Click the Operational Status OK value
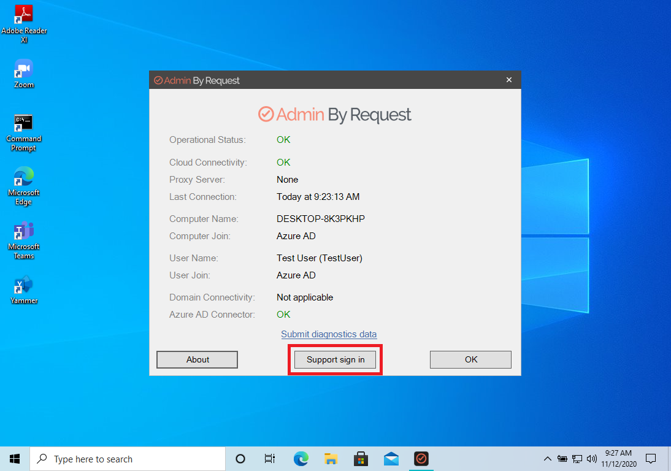The width and height of the screenshot is (671, 471). click(x=283, y=139)
